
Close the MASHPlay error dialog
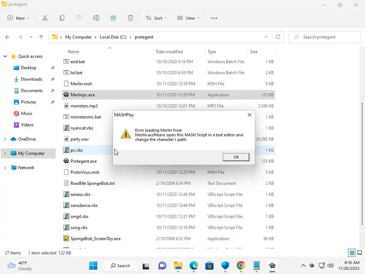[249, 115]
